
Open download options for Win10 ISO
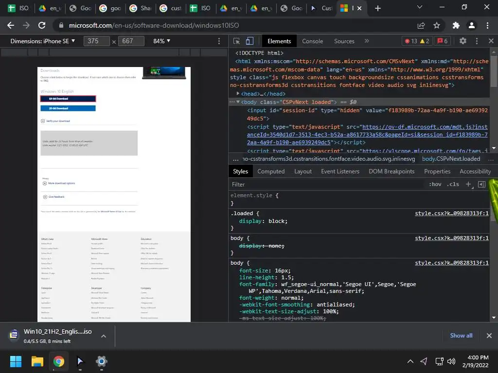[x=104, y=336]
